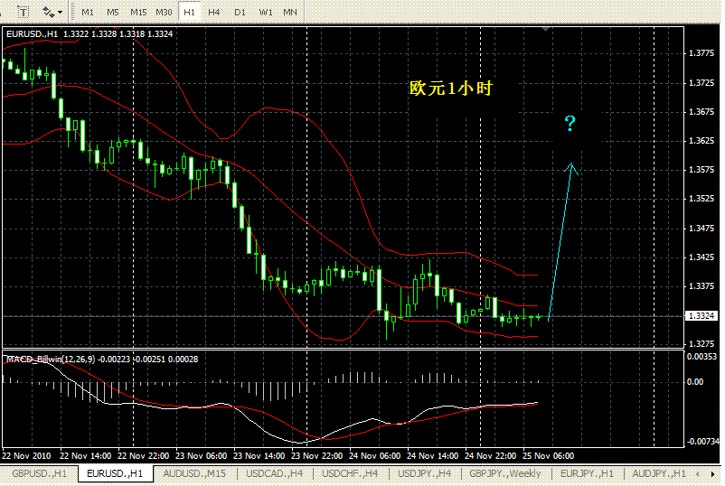Click the 1.3275 price scale label
The height and width of the screenshot is (486, 725).
tap(701, 344)
